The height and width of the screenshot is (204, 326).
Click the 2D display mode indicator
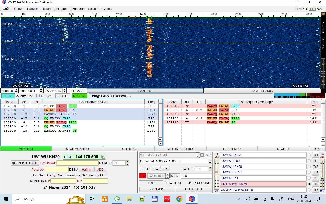click(x=323, y=14)
